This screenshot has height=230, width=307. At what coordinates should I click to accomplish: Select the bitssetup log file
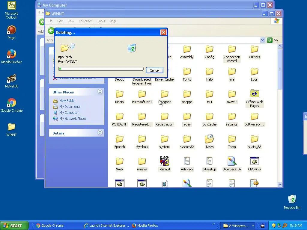coord(209,164)
